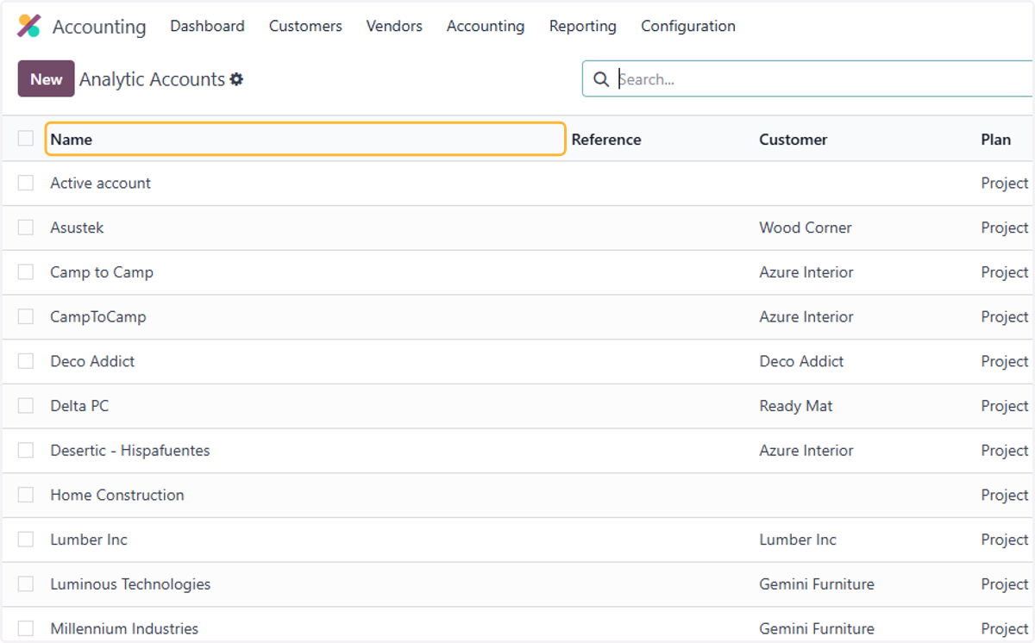
Task: Click Azure Interior in Desertic - Hispafuentes row
Action: pyautogui.click(x=806, y=450)
